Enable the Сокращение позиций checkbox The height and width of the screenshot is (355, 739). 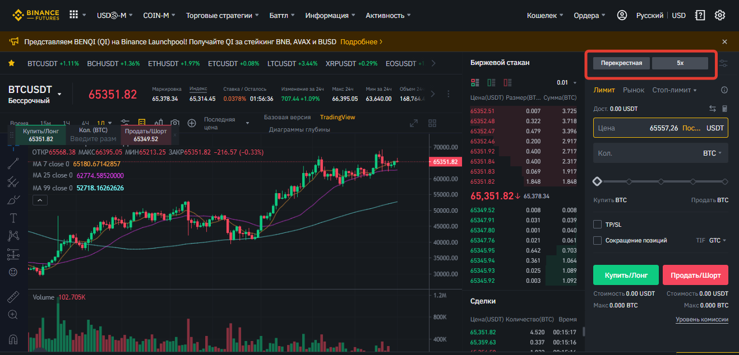pos(597,240)
